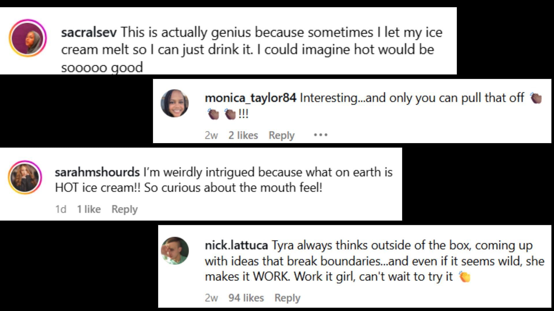View the 2 likes on monica's comment

243,135
